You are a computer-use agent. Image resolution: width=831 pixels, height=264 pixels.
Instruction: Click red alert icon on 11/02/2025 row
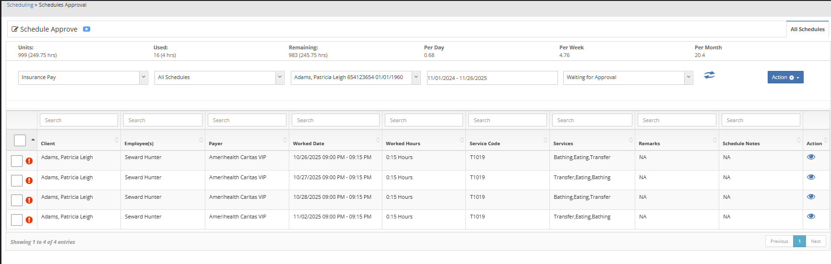point(29,220)
